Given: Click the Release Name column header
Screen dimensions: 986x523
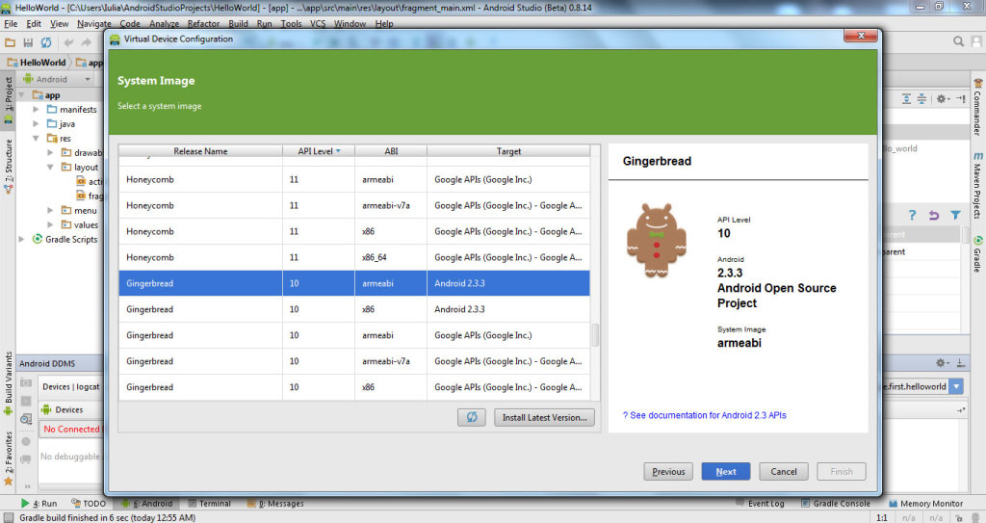Looking at the screenshot, I should [x=200, y=151].
